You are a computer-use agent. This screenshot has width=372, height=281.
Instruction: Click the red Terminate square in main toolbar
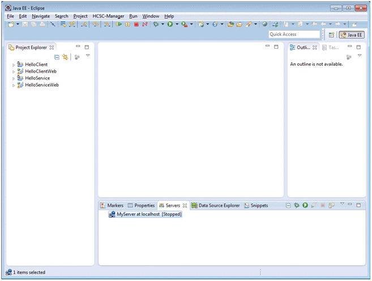coord(136,24)
